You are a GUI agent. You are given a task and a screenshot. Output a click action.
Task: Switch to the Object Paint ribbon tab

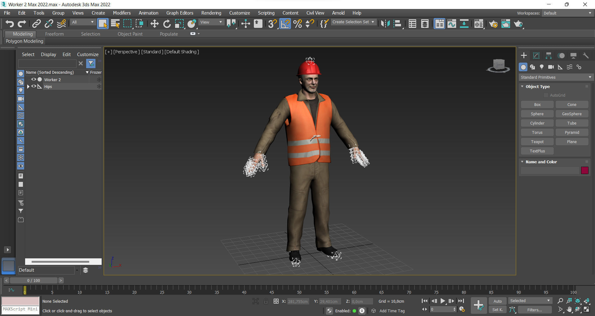coord(130,34)
